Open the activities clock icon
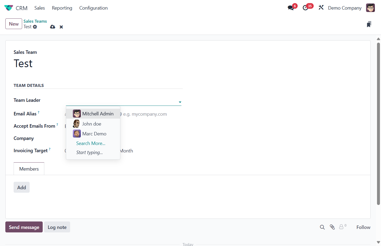Screen dimensions: 381x246 coord(305,8)
